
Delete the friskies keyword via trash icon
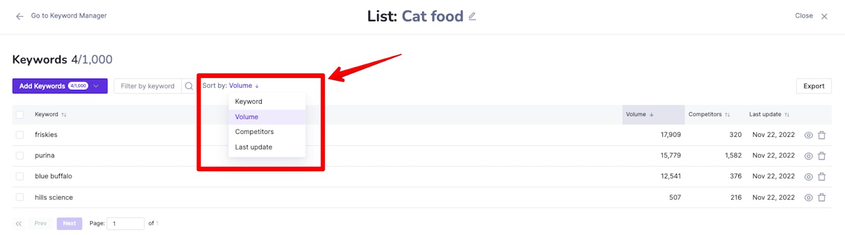pos(822,135)
